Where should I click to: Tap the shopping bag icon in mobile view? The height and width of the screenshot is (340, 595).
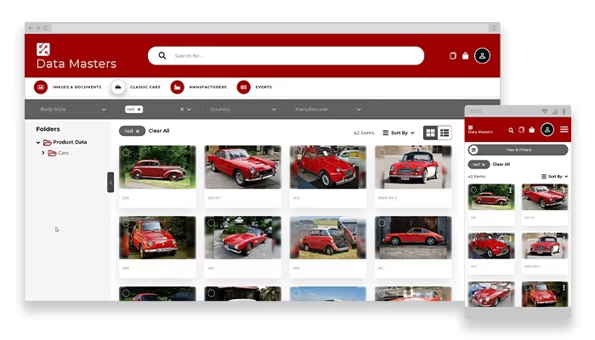531,130
